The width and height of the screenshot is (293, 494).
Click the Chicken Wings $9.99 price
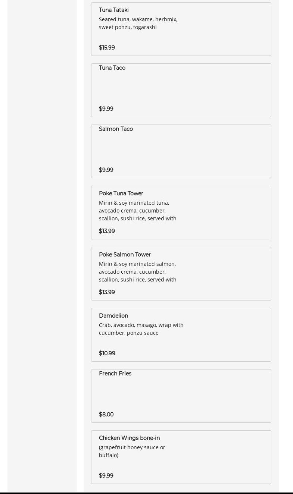coord(106,476)
